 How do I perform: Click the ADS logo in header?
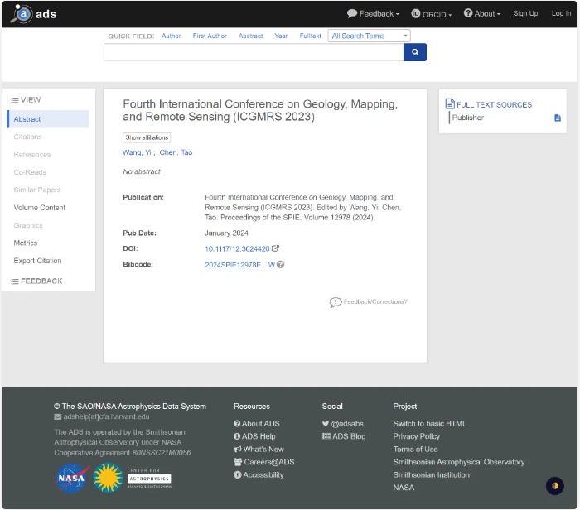34,14
